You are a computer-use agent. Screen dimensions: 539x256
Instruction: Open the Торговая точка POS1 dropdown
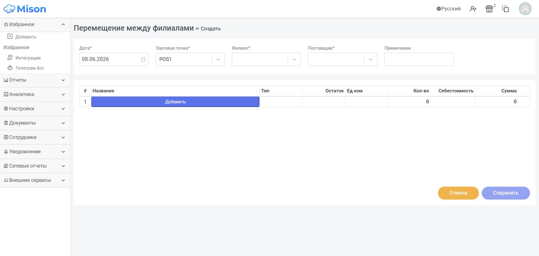pos(190,59)
